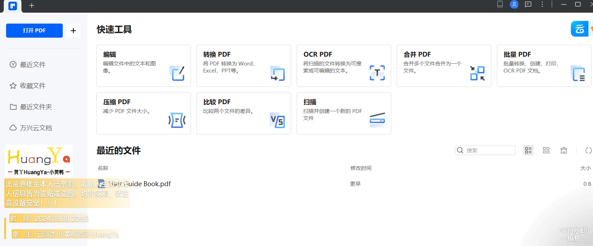Click the Open PDF (打开 PDF) button
This screenshot has width=593, height=246.
pos(34,31)
